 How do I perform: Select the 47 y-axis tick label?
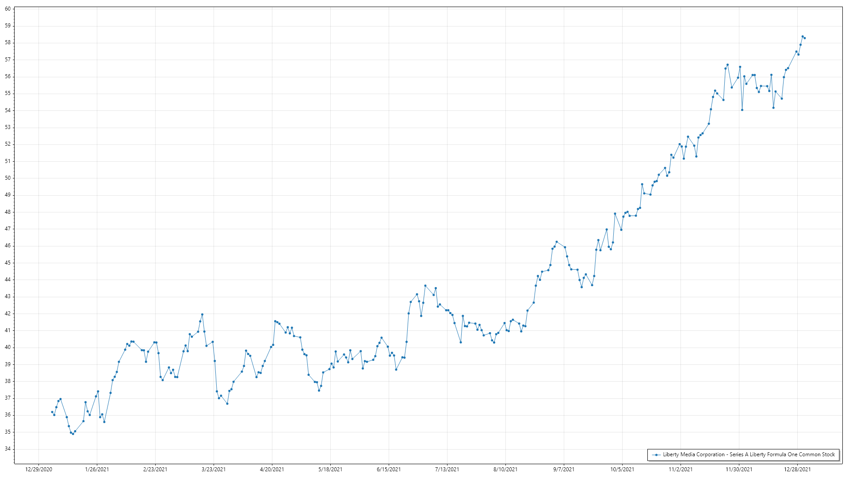coord(8,229)
